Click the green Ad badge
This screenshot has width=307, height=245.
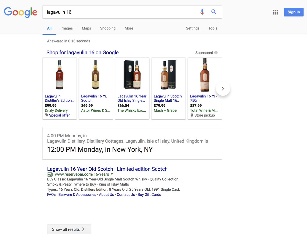click(50, 175)
